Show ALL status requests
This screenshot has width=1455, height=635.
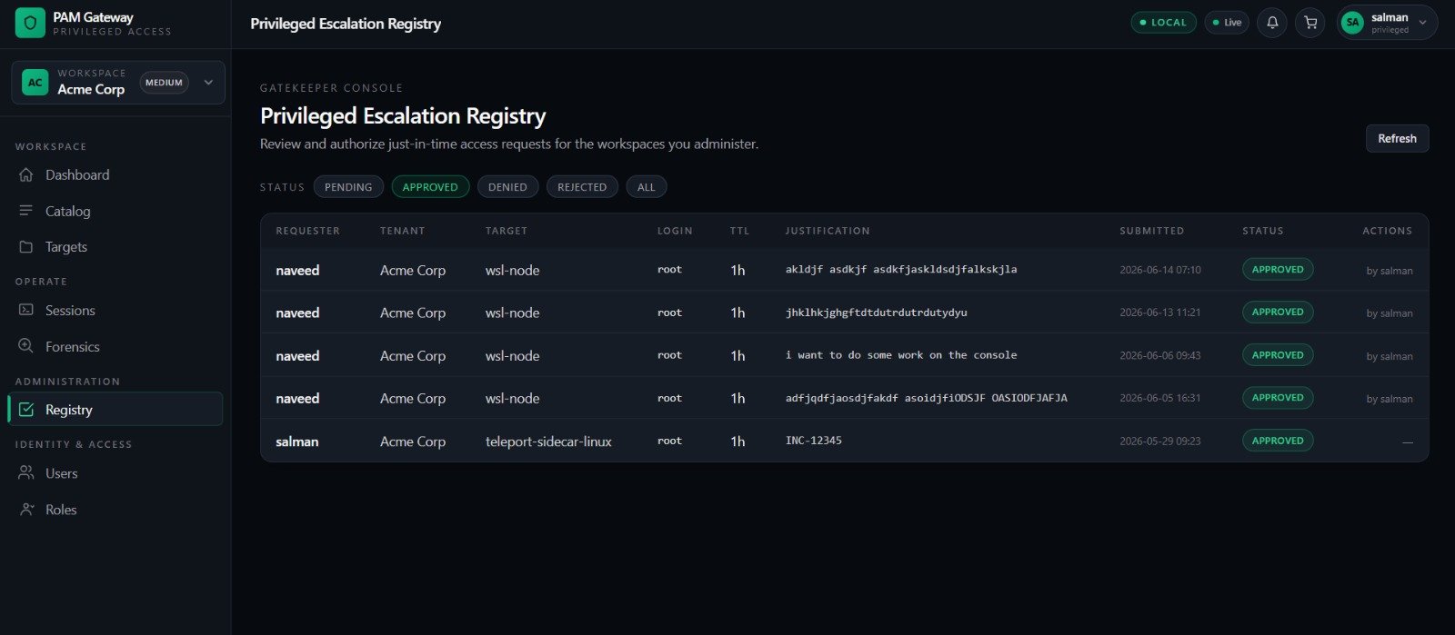click(x=646, y=187)
